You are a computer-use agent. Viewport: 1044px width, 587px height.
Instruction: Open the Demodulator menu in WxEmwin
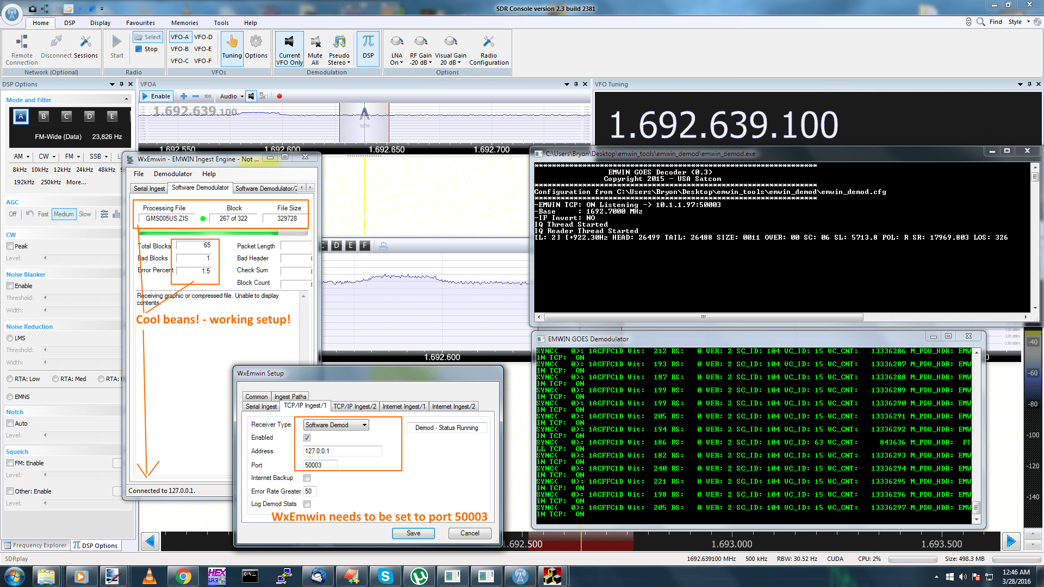(x=172, y=174)
